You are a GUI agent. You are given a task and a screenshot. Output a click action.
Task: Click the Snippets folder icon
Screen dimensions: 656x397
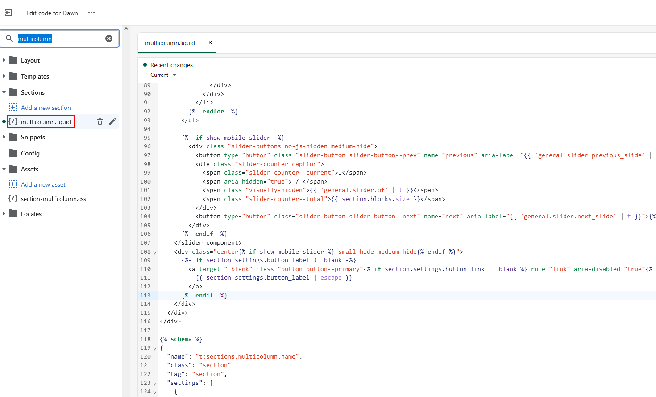13,137
